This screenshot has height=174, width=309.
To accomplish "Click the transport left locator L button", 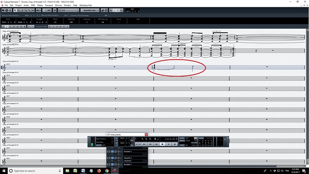I will pos(116,138).
